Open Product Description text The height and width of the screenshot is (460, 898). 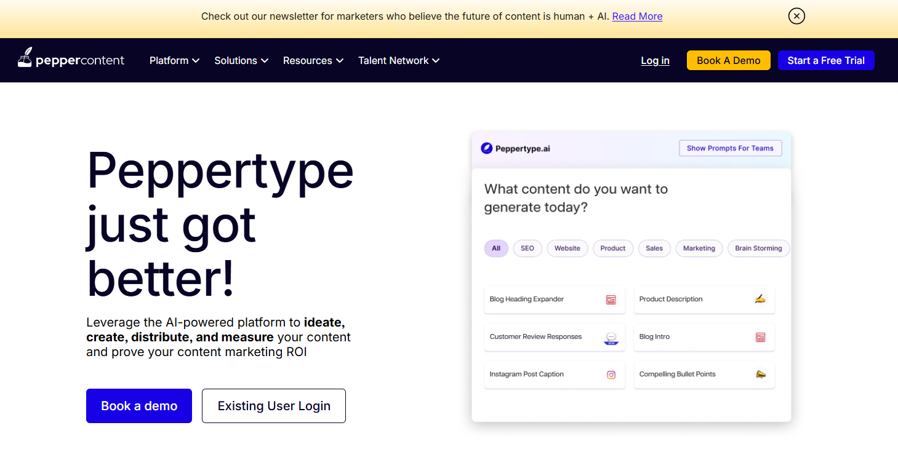click(671, 299)
